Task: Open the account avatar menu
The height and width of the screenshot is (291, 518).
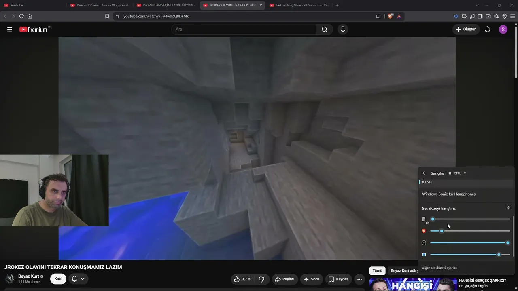Action: tap(503, 30)
